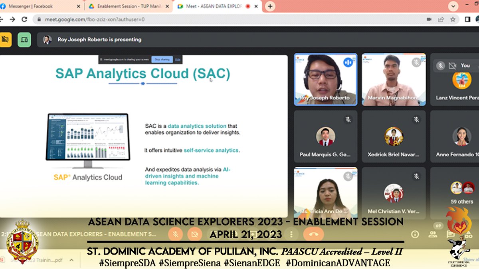
Task: Close the Messenger | Facebook tab
Action: [x=78, y=6]
